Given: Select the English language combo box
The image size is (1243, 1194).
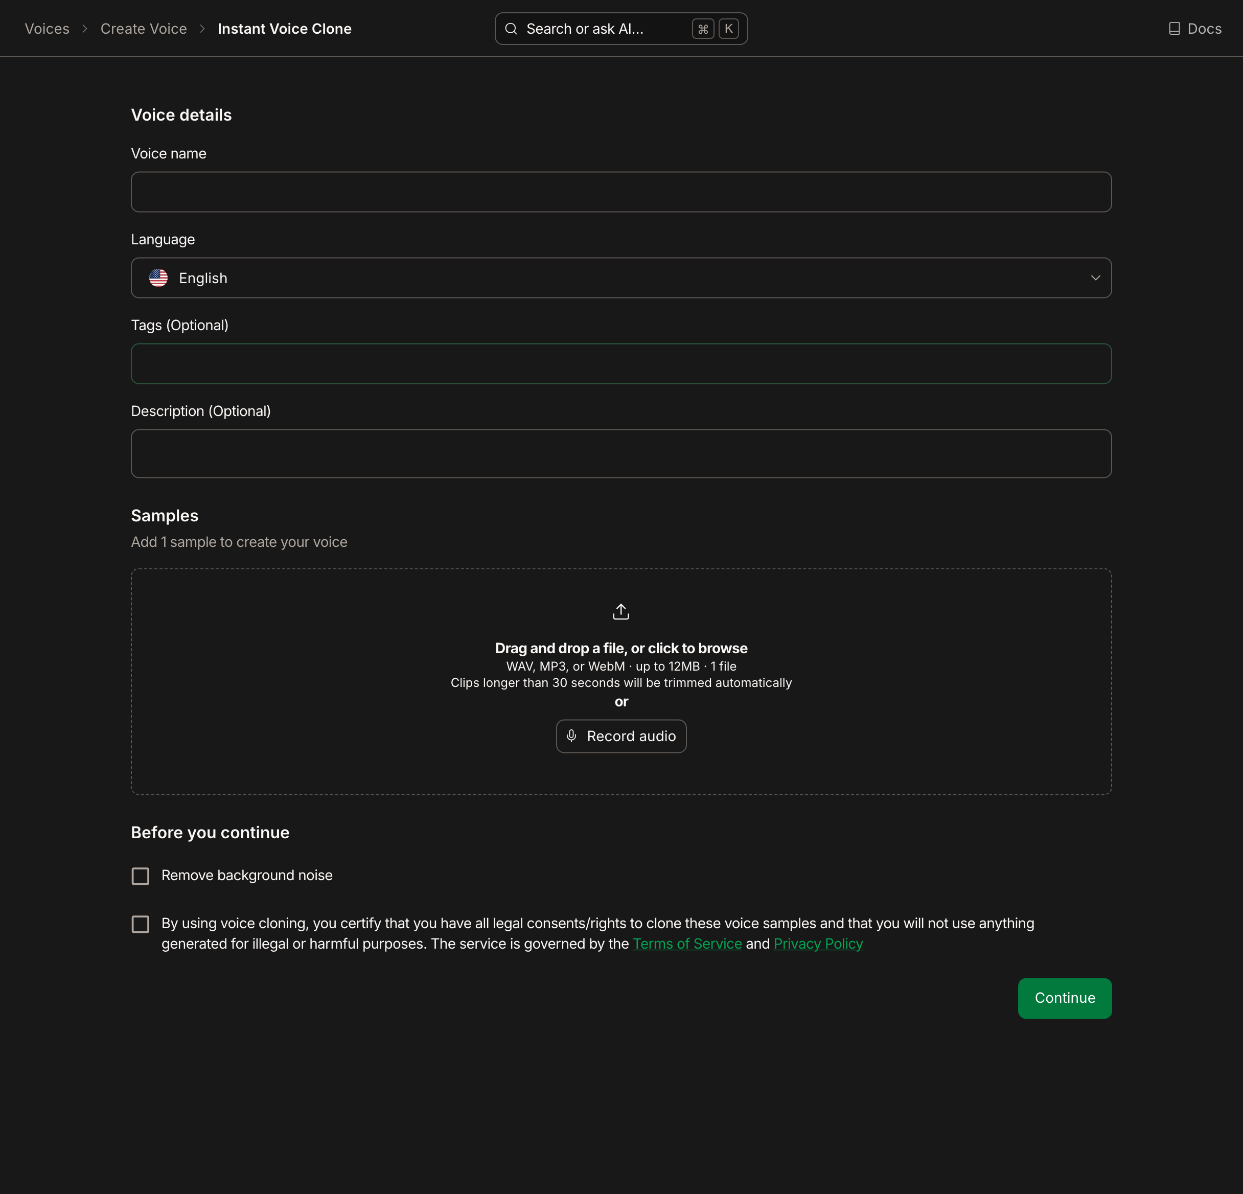Looking at the screenshot, I should point(621,278).
